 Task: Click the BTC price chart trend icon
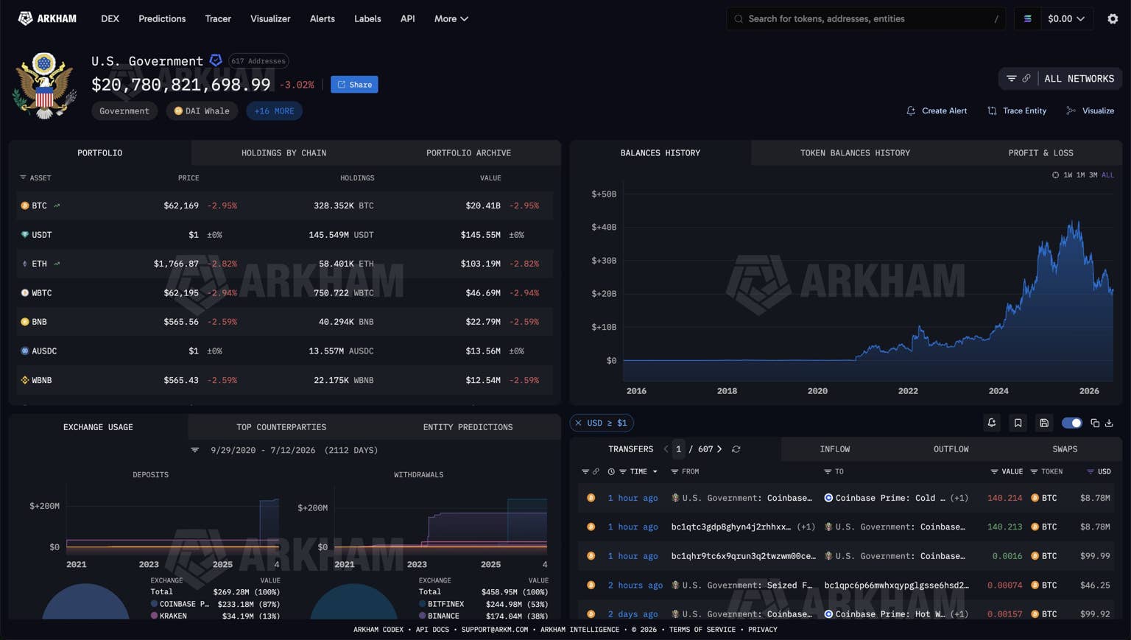[x=57, y=205]
